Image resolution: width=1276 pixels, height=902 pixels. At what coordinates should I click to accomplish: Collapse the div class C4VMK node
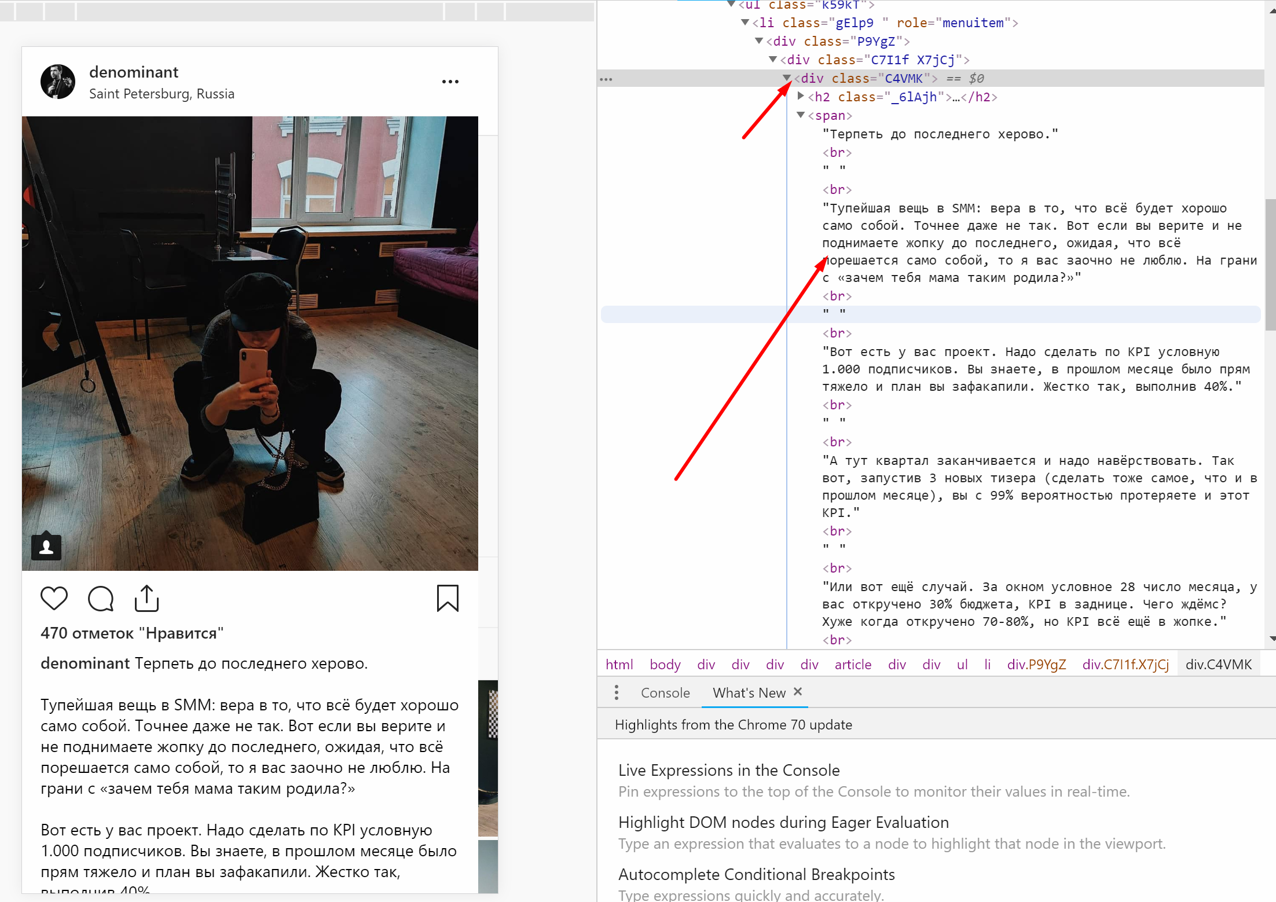(x=787, y=78)
